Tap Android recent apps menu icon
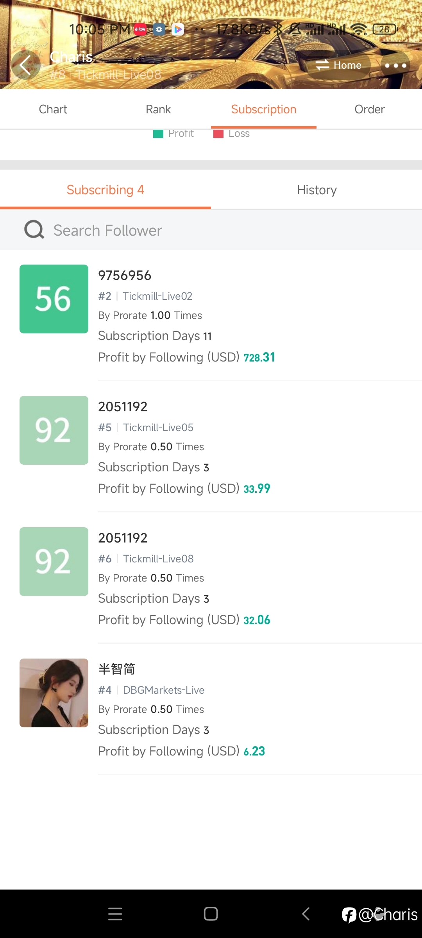Viewport: 422px width, 938px height. (115, 914)
